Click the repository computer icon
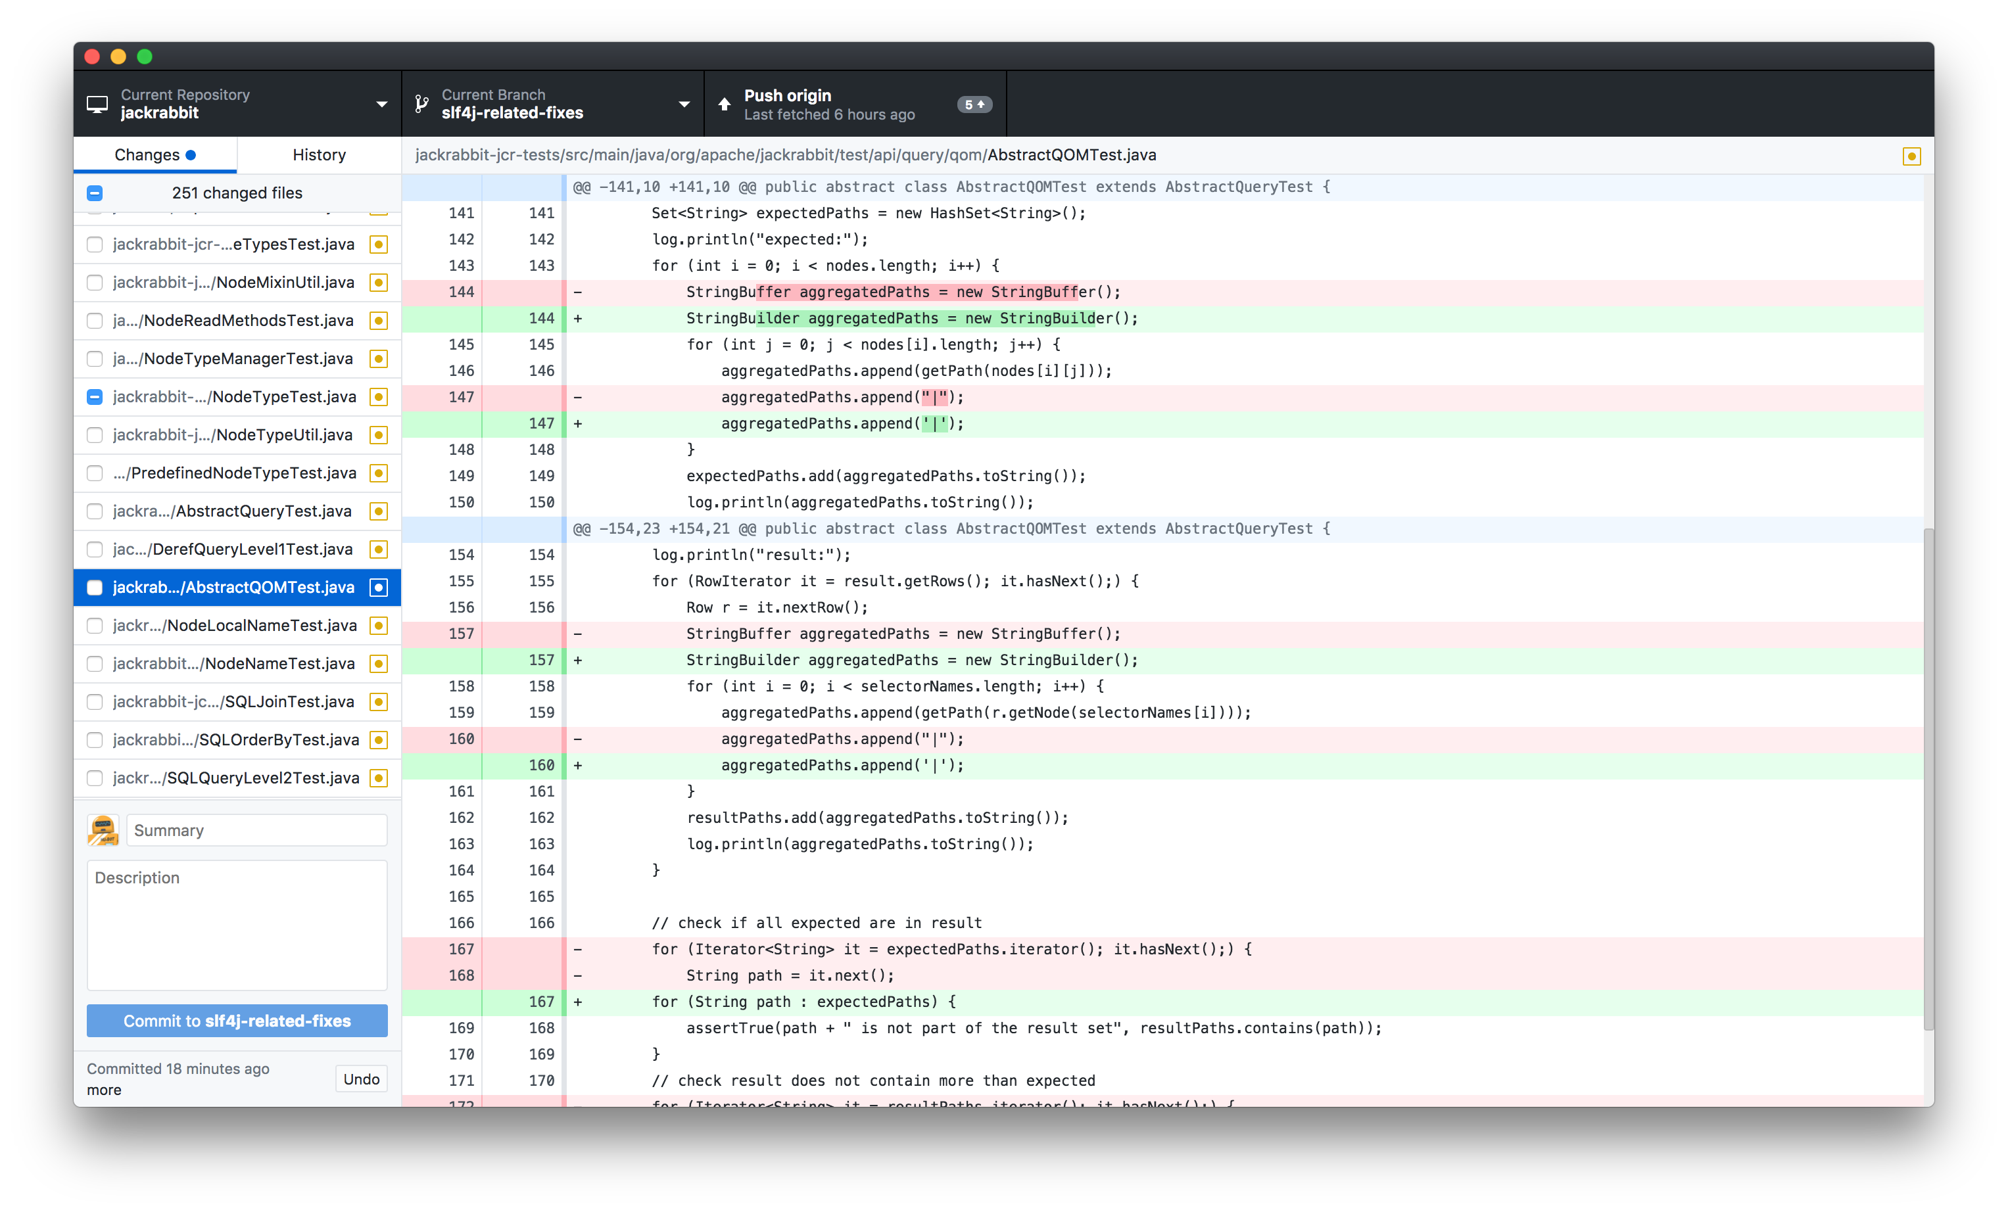Screen dimensions: 2008x1212 pyautogui.click(x=98, y=105)
